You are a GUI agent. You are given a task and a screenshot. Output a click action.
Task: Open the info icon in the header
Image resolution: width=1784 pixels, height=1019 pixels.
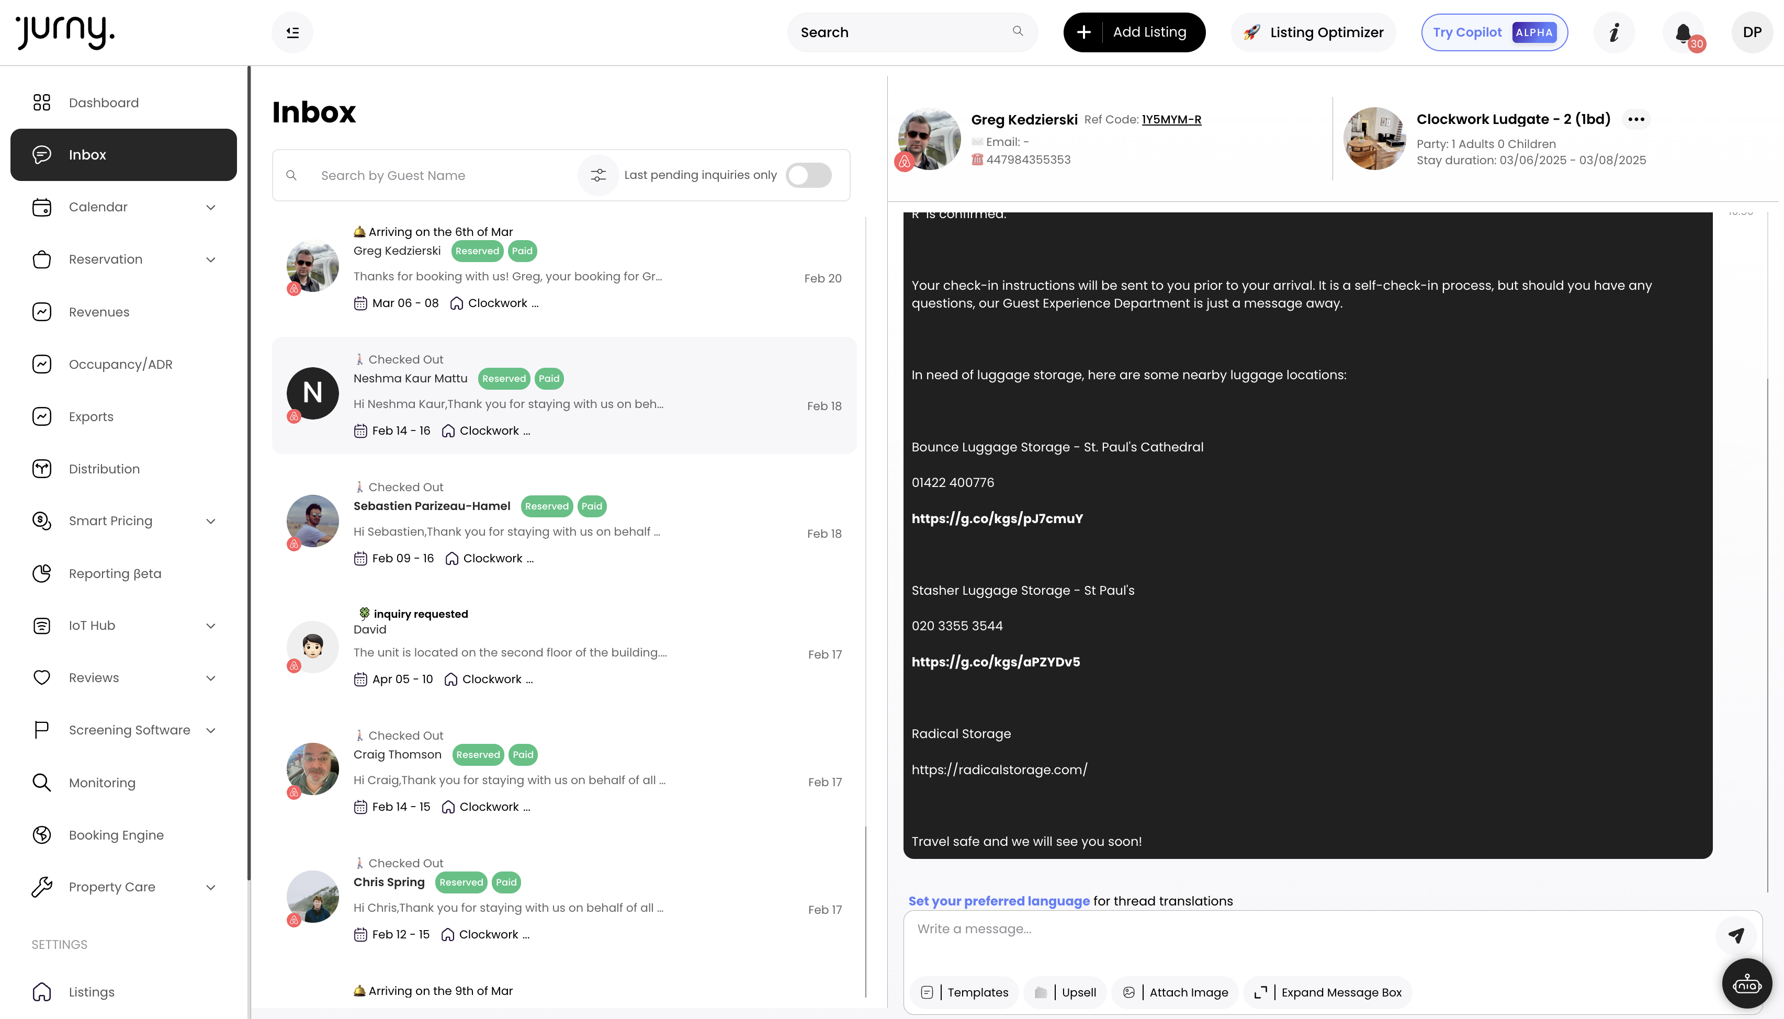(x=1614, y=32)
